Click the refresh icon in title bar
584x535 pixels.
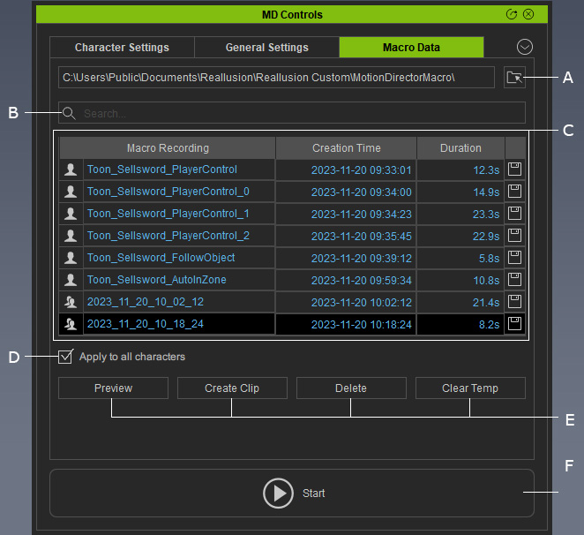(x=512, y=14)
